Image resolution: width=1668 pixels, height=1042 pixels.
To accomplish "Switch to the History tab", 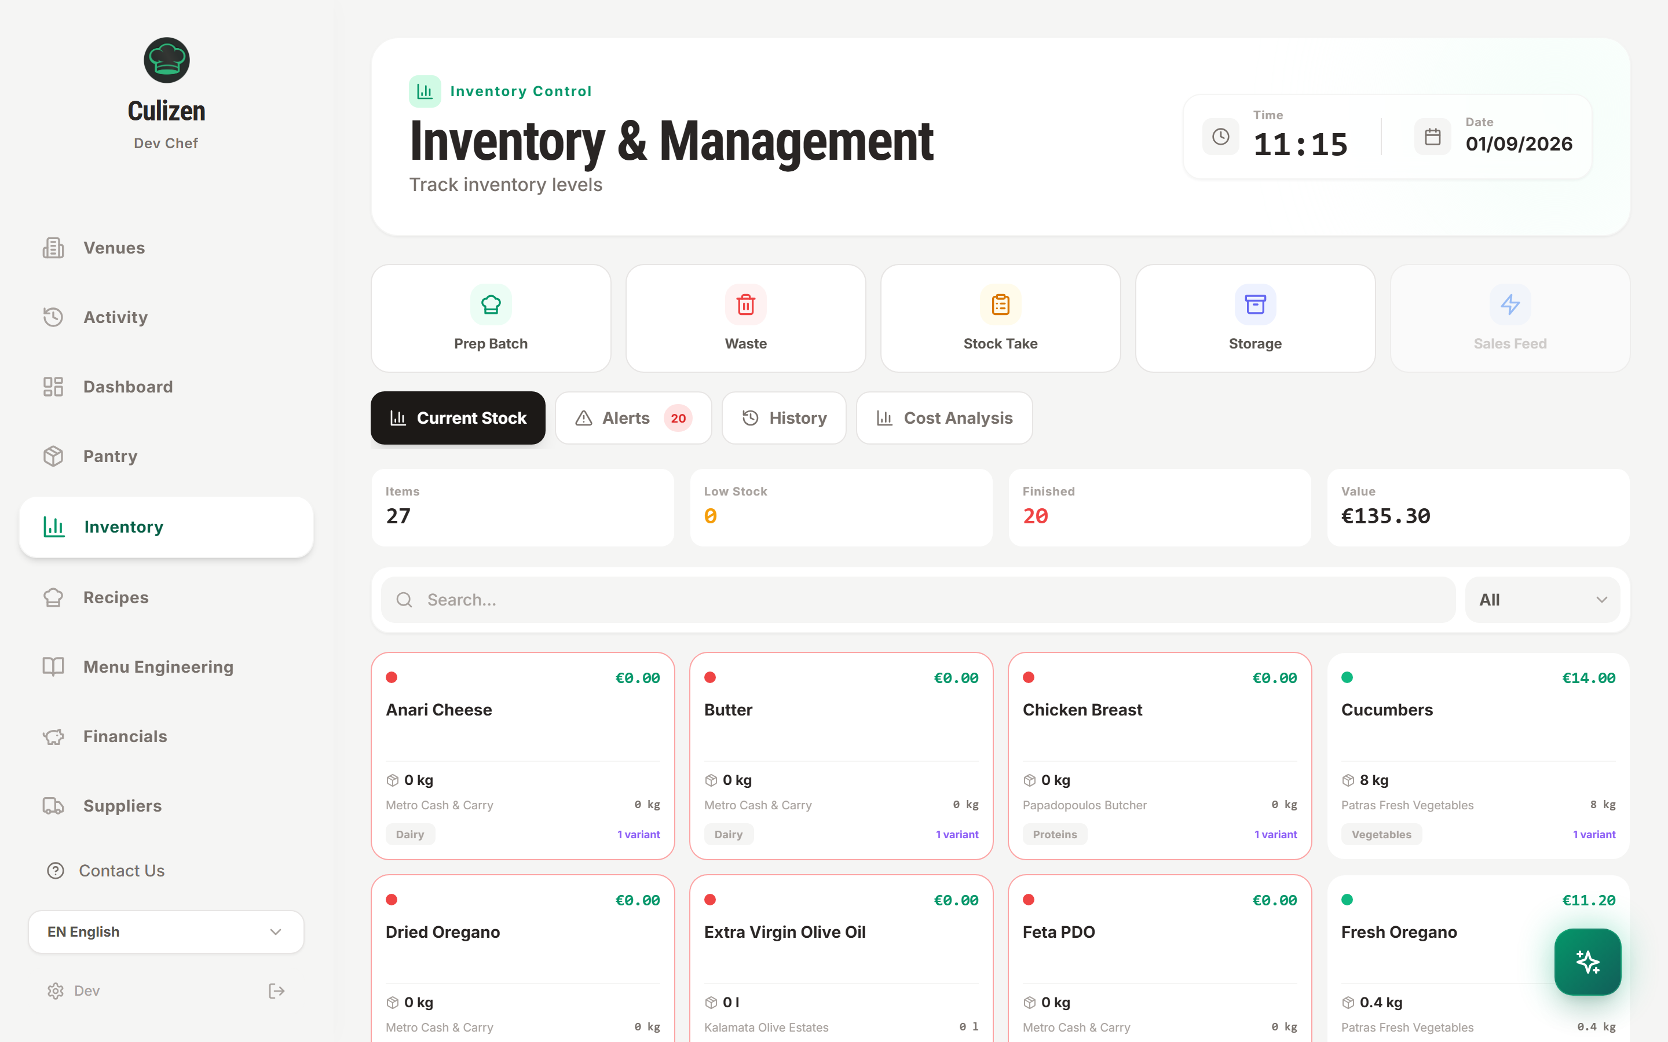I will (x=784, y=419).
